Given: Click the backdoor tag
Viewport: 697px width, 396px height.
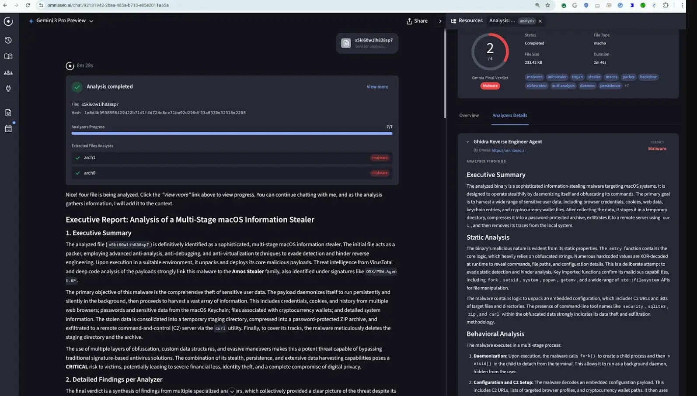Looking at the screenshot, I should coord(648,77).
